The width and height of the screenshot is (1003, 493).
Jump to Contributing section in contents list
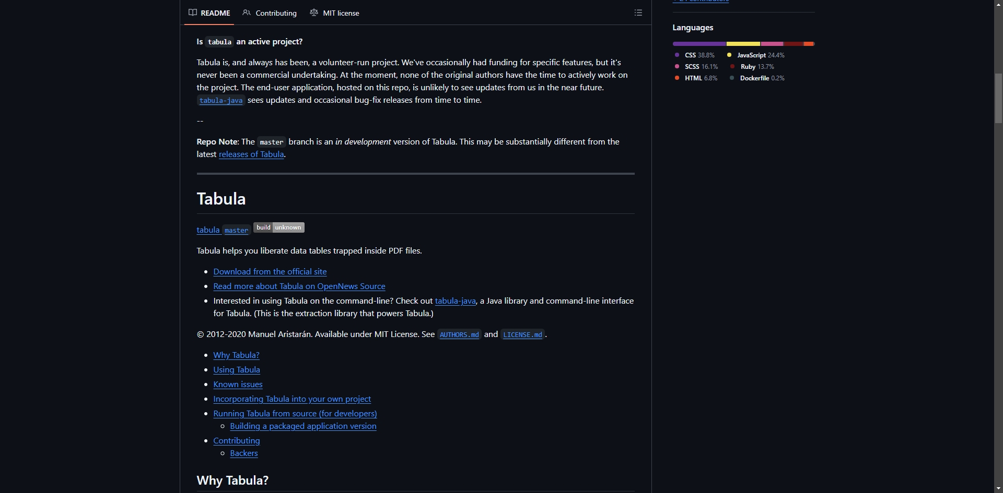tap(237, 441)
